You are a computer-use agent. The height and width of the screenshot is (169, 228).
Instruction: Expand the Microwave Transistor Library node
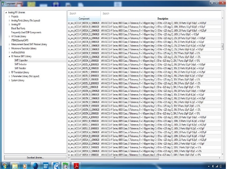pos(9,48)
